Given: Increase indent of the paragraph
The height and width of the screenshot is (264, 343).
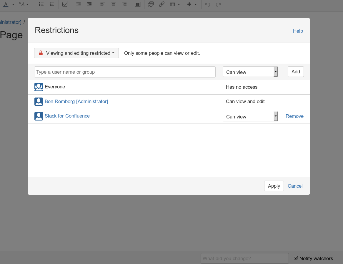Looking at the screenshot, I should click(x=89, y=4).
